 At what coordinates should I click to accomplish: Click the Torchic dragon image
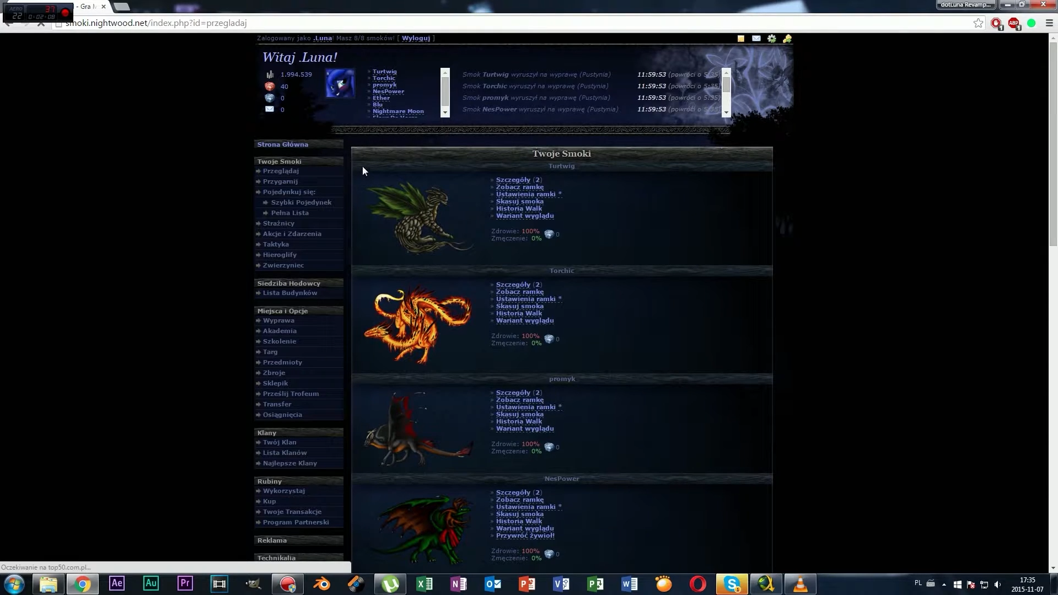[417, 324]
